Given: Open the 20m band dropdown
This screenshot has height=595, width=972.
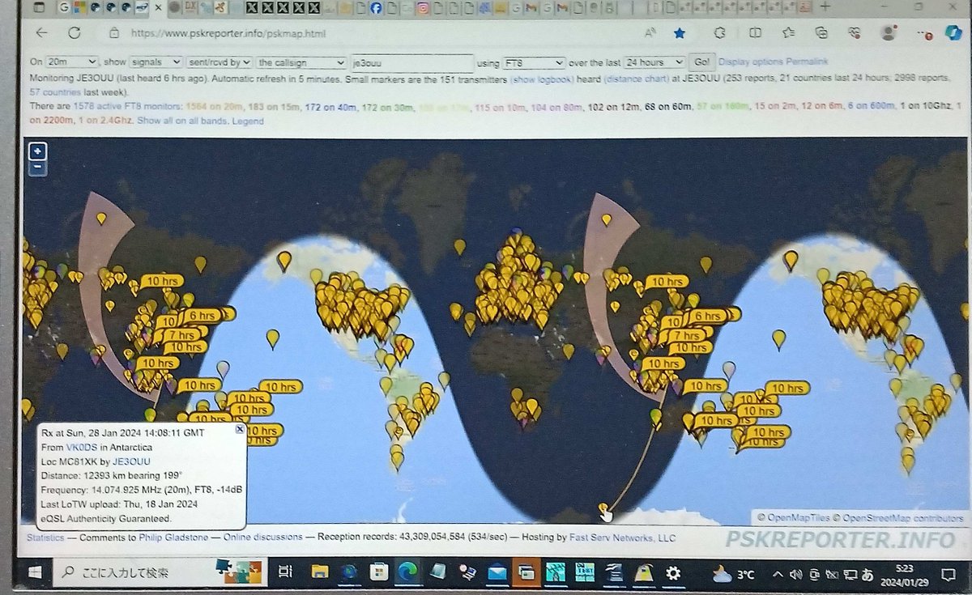Looking at the screenshot, I should (x=72, y=62).
